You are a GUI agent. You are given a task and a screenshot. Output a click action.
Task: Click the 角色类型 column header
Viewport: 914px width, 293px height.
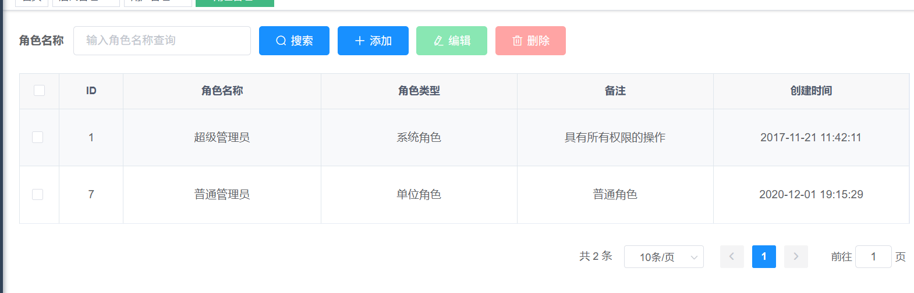[x=419, y=91]
